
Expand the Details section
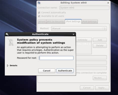pyautogui.click(x=8, y=65)
